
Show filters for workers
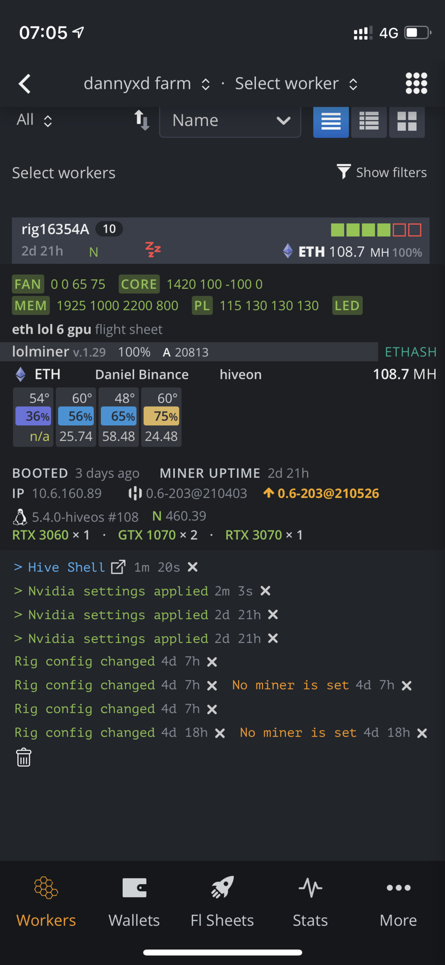382,172
